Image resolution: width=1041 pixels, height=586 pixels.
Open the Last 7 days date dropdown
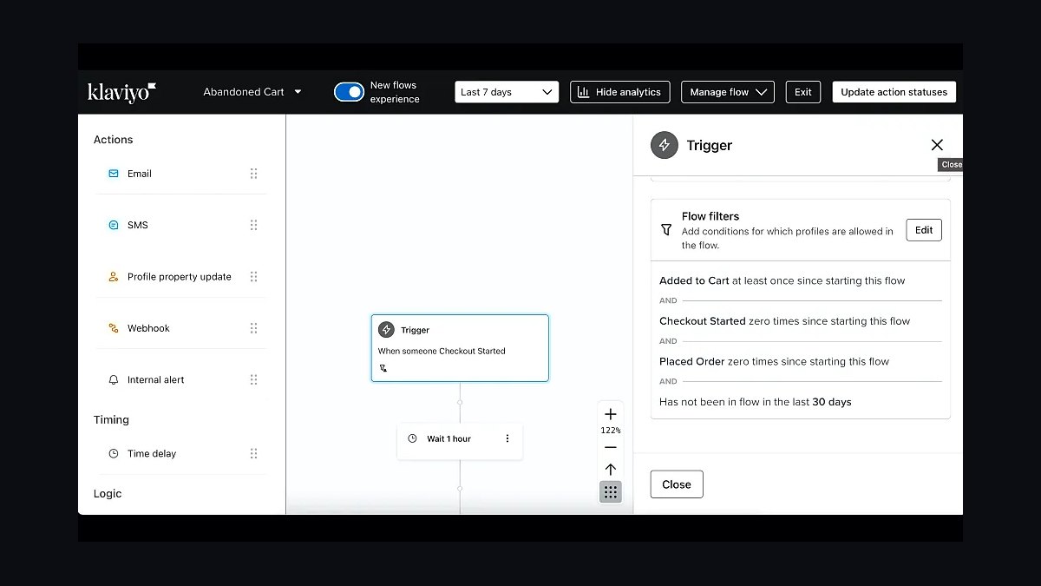[x=507, y=92]
